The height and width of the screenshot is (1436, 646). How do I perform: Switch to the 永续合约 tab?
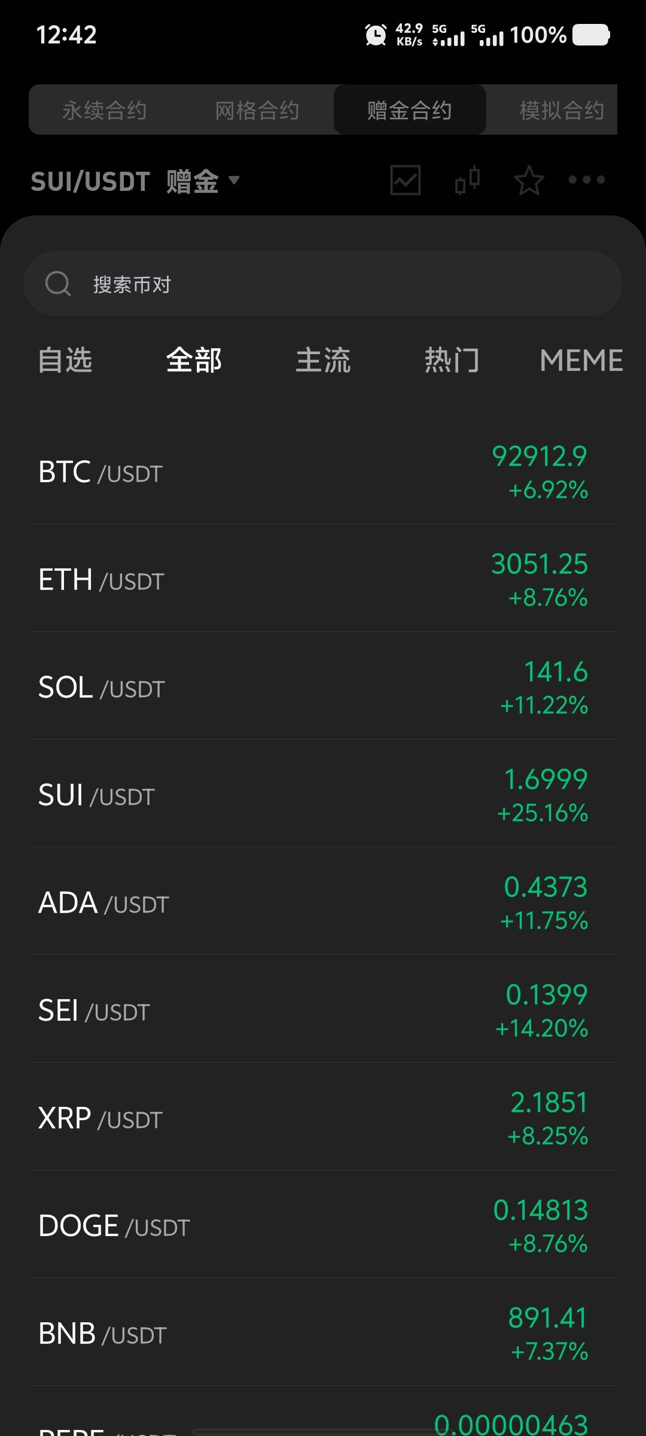105,110
